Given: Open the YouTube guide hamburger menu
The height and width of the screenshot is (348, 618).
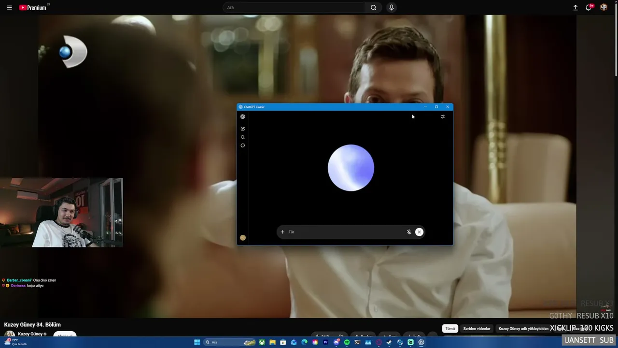Looking at the screenshot, I should (x=9, y=8).
